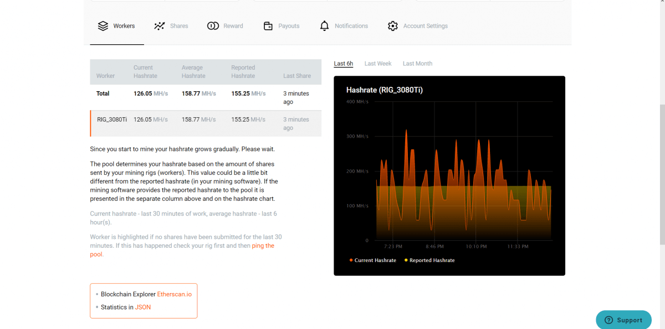Click the ping the pool link
This screenshot has height=329, width=665.
click(x=263, y=246)
